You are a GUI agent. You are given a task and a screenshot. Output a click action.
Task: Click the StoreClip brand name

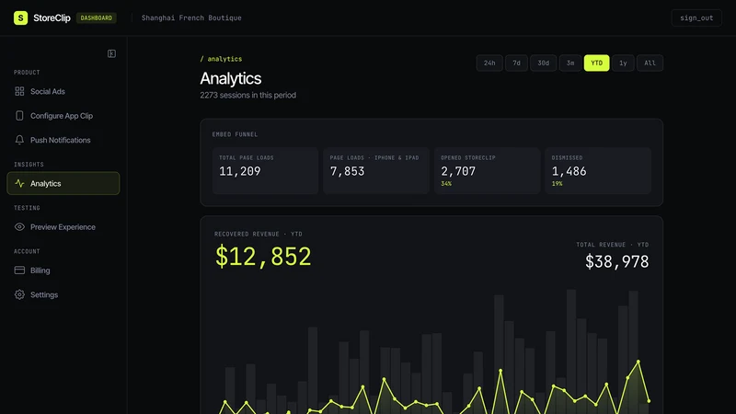click(52, 17)
